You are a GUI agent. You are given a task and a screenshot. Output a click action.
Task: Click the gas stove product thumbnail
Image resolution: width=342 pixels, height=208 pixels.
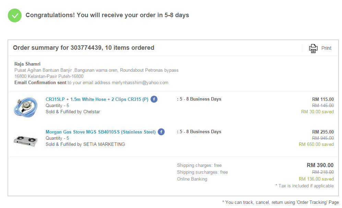[25, 141]
